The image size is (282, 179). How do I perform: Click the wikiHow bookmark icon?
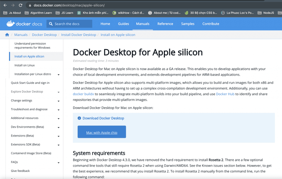[x=114, y=13]
